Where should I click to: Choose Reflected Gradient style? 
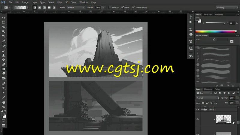pyautogui.click(x=49, y=7)
